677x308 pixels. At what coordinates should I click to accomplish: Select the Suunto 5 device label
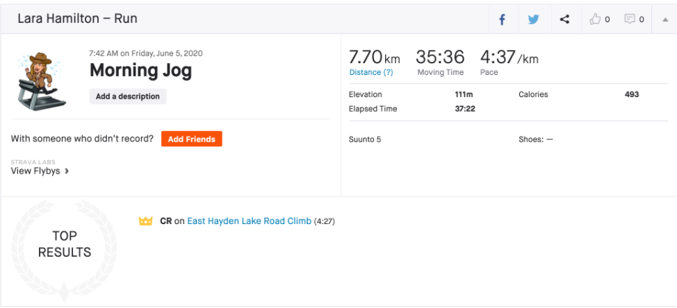click(x=365, y=139)
